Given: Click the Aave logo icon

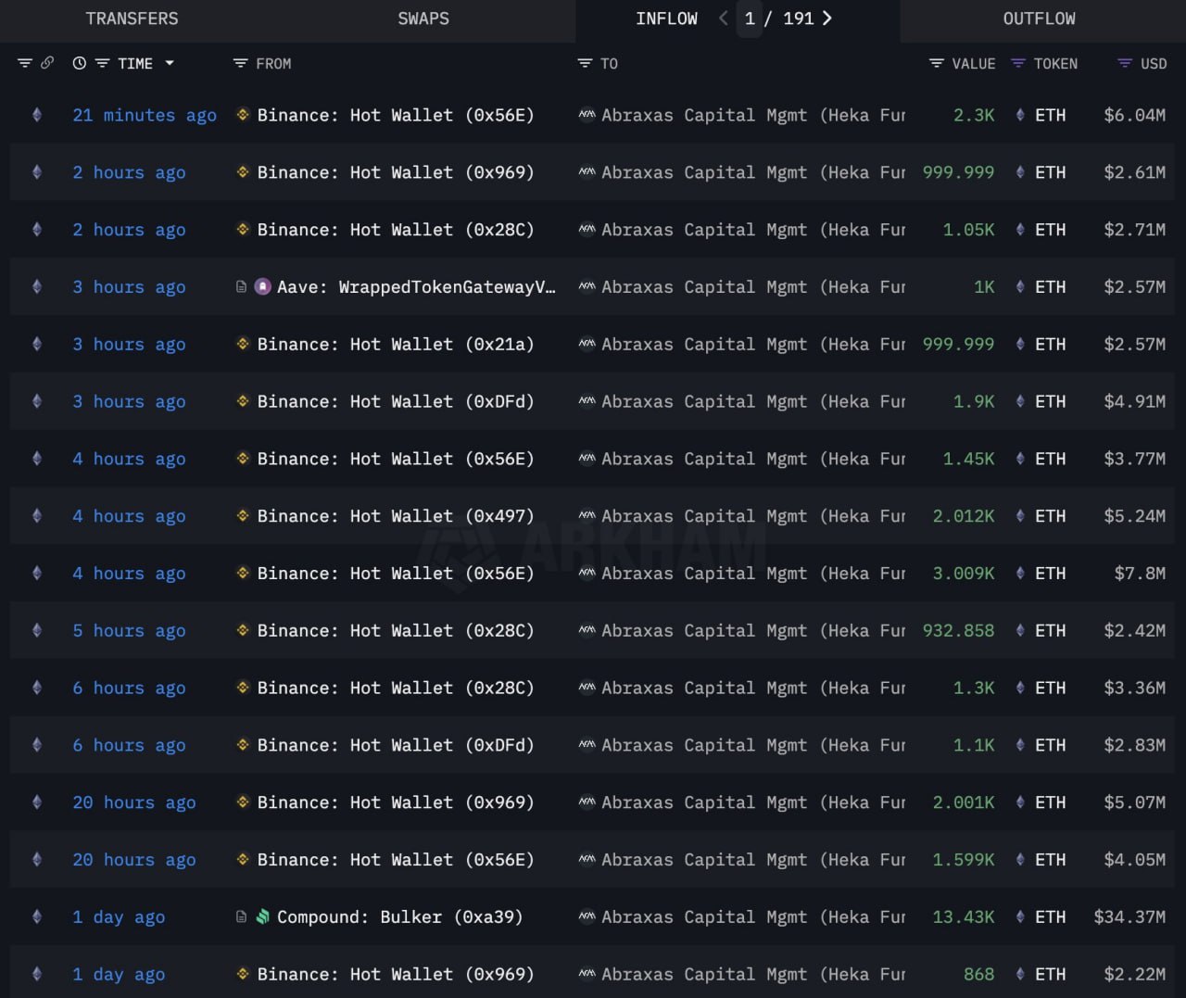Looking at the screenshot, I should [263, 287].
